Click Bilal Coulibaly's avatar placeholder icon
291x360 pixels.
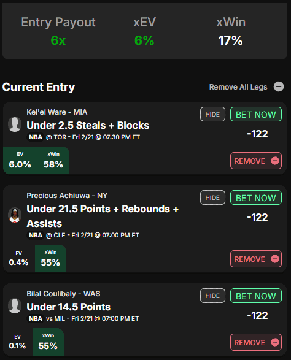[15, 306]
